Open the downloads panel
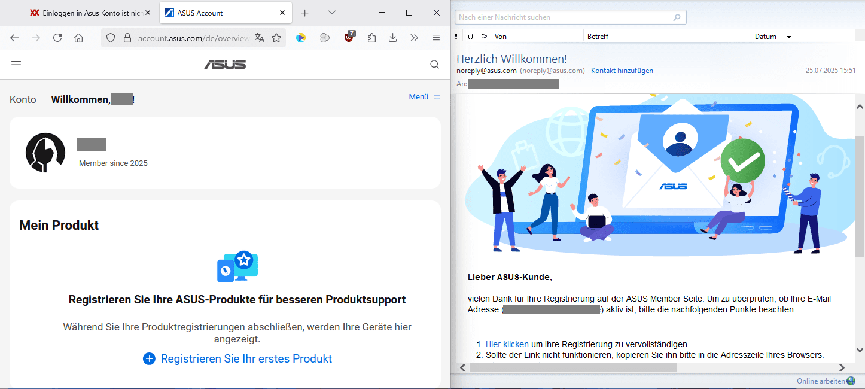865x389 pixels. [393, 38]
